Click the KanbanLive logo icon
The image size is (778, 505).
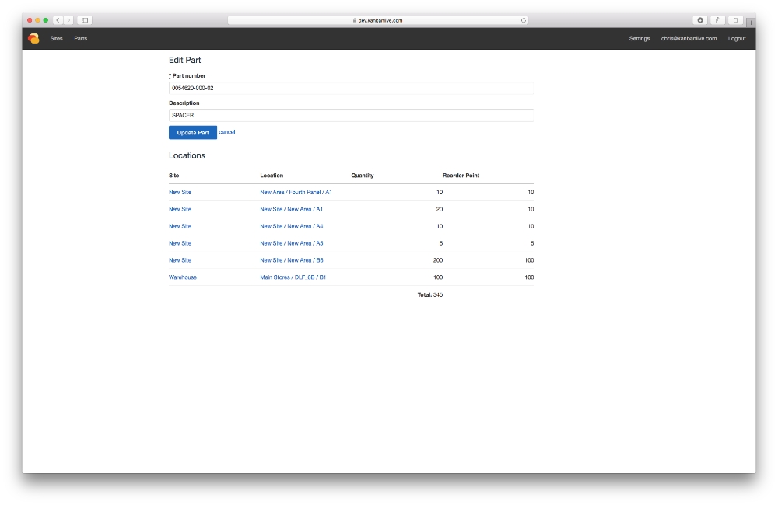click(33, 39)
